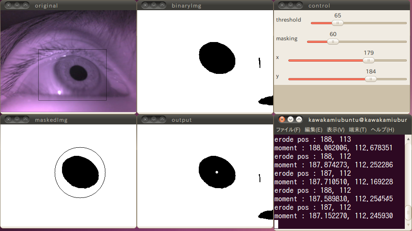Click the masking slider handle
Screen dimensions: 412x231
(x=333, y=42)
